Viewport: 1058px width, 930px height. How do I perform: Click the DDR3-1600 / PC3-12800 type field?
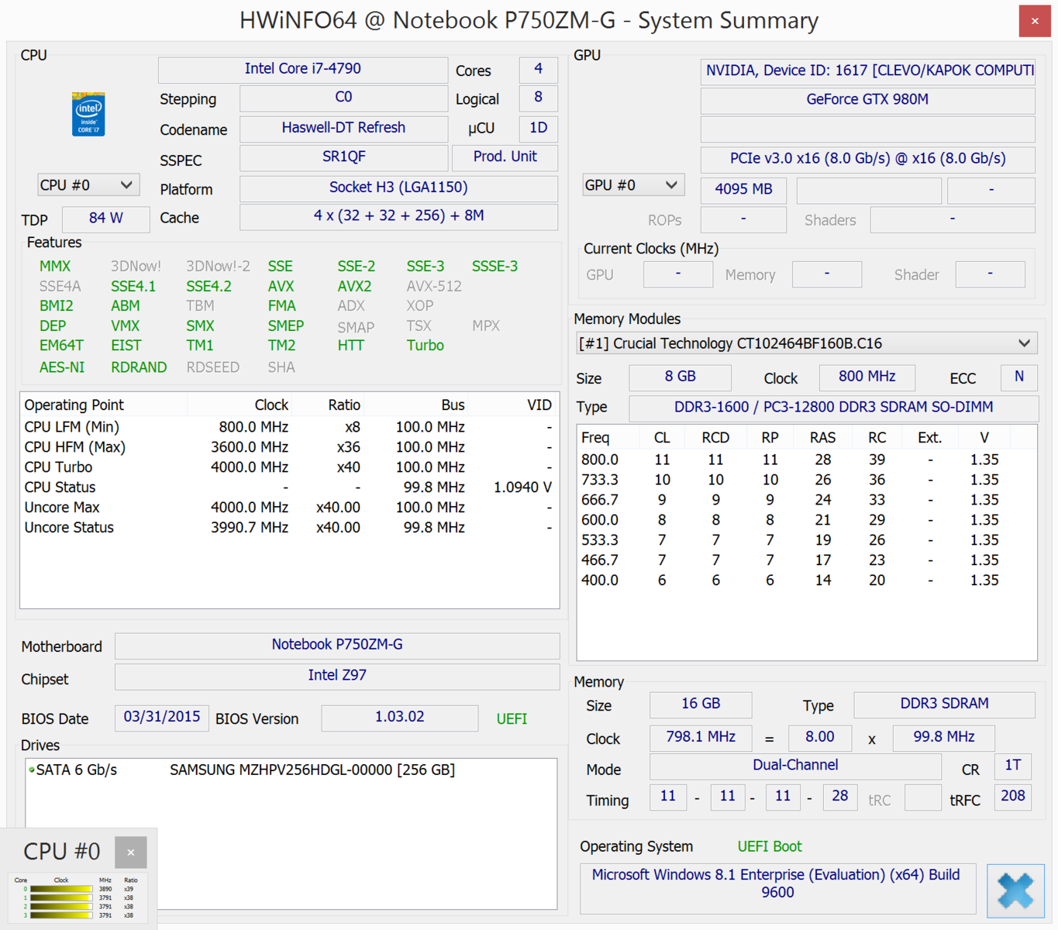833,408
